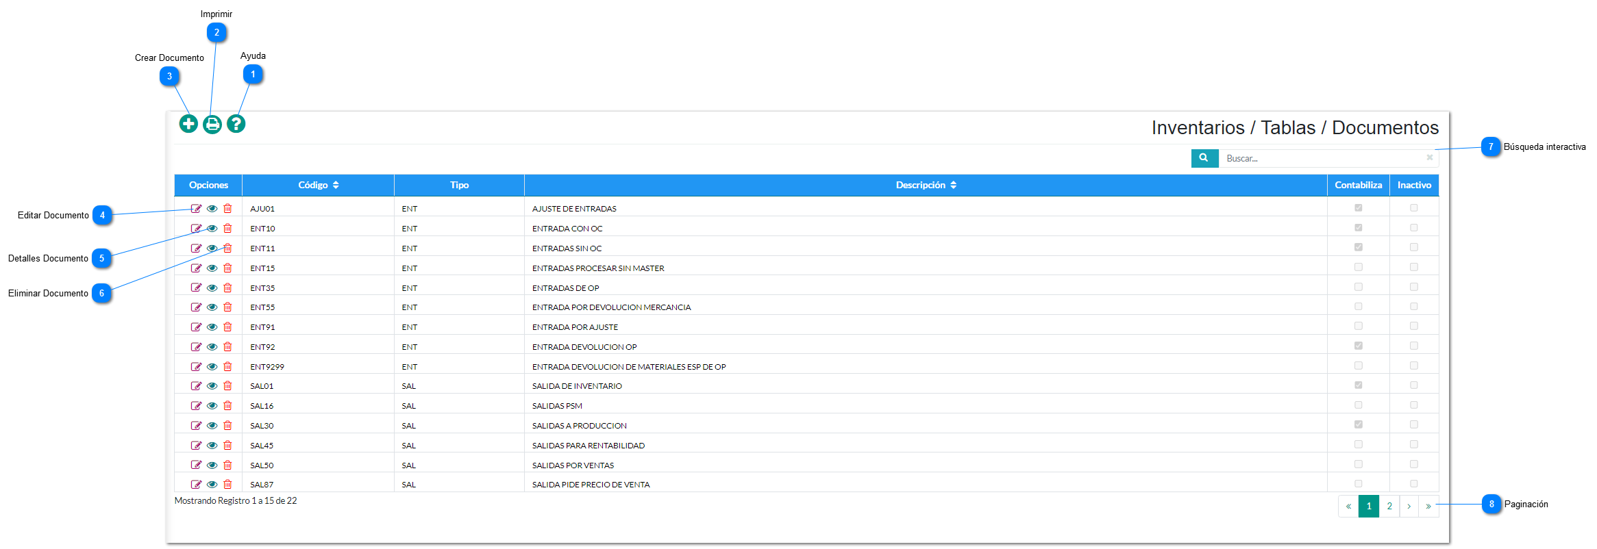Delete document ENT35
The image size is (1597, 549).
pyautogui.click(x=228, y=288)
